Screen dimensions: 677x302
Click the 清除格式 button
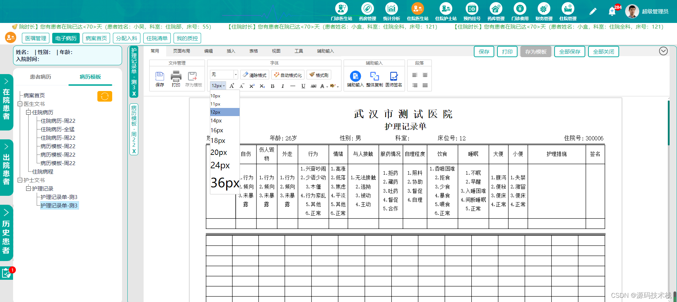click(x=255, y=75)
